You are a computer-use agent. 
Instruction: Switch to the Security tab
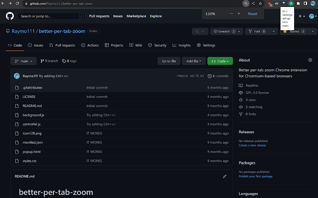[158, 45]
